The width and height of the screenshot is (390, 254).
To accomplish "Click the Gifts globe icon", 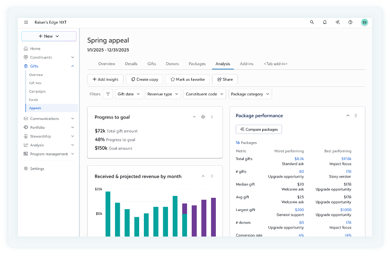I will (x=26, y=66).
